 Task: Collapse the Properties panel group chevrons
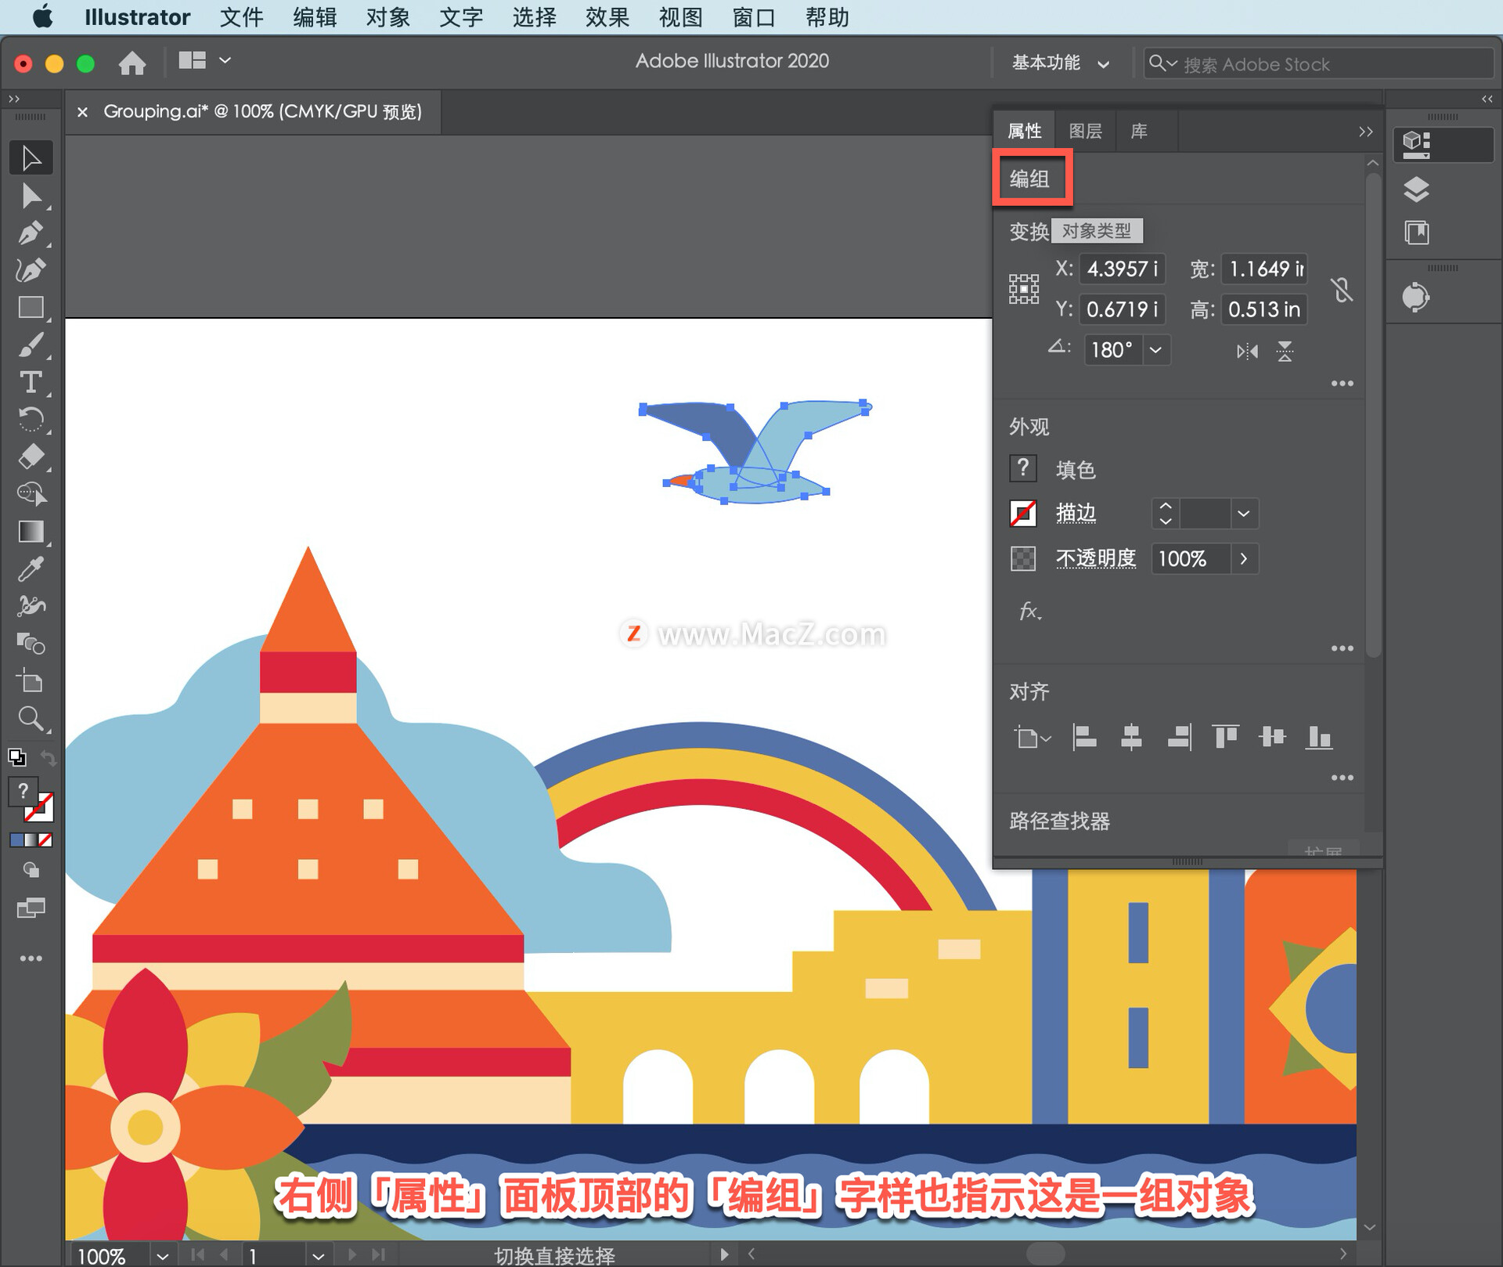click(1365, 132)
